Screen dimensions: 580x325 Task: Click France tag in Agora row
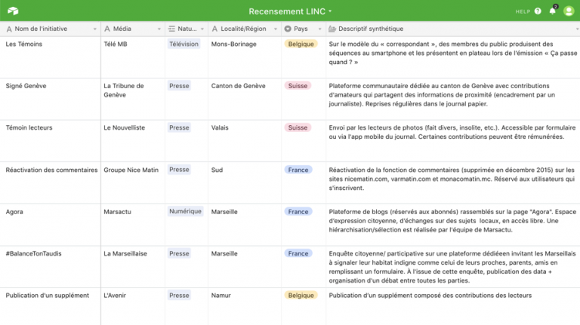[x=298, y=212]
